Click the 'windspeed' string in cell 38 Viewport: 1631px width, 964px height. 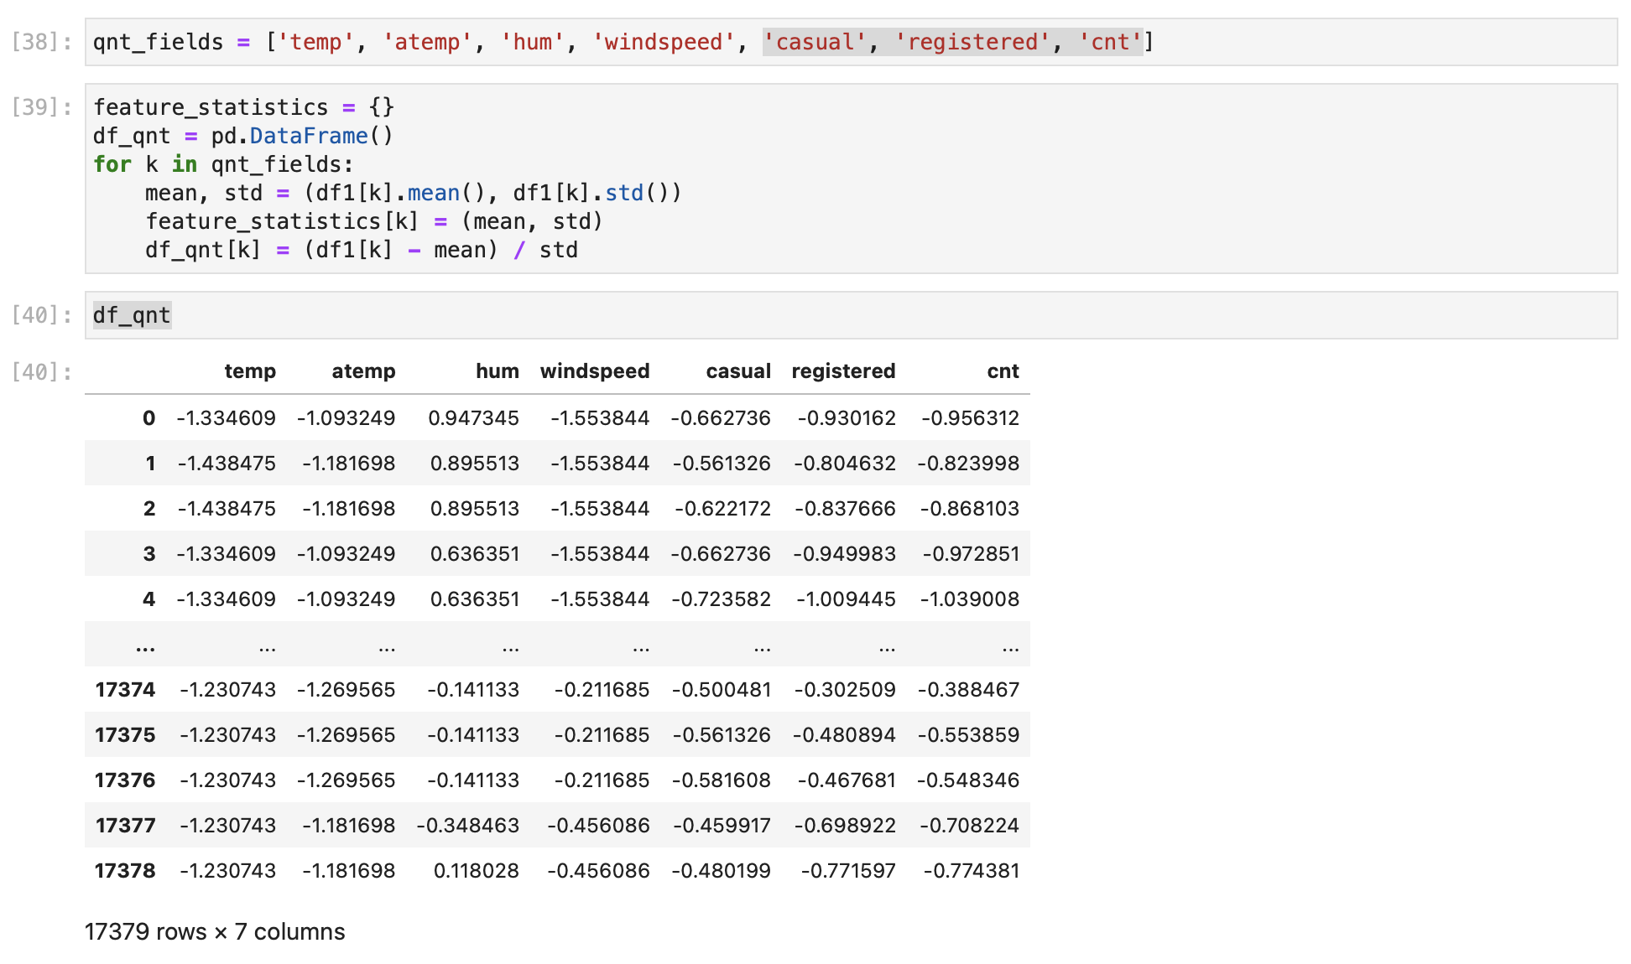pos(663,42)
